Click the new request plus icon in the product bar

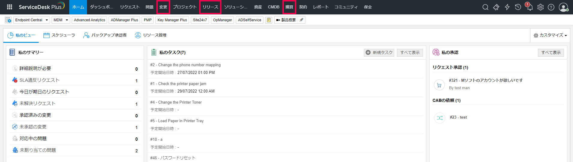8,20
